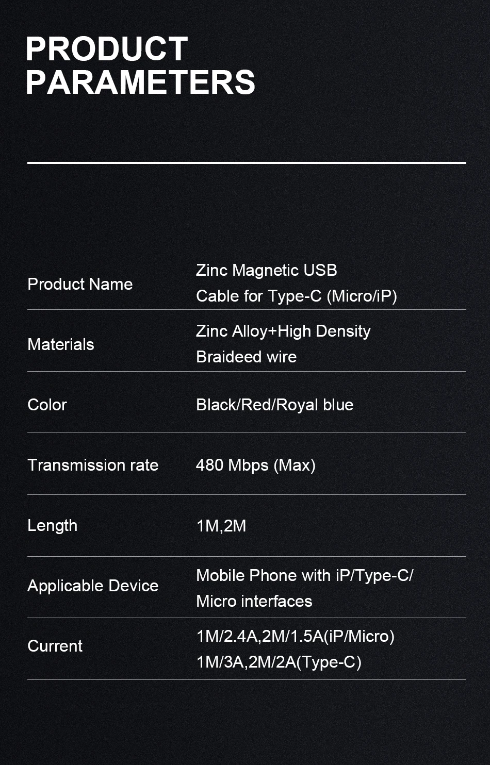Viewport: 490px width, 765px height.
Task: Click the Current label
Action: tap(55, 646)
